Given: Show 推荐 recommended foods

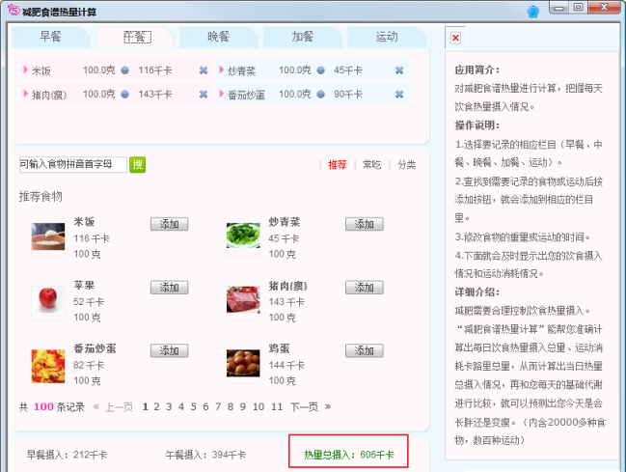Looking at the screenshot, I should [x=338, y=165].
